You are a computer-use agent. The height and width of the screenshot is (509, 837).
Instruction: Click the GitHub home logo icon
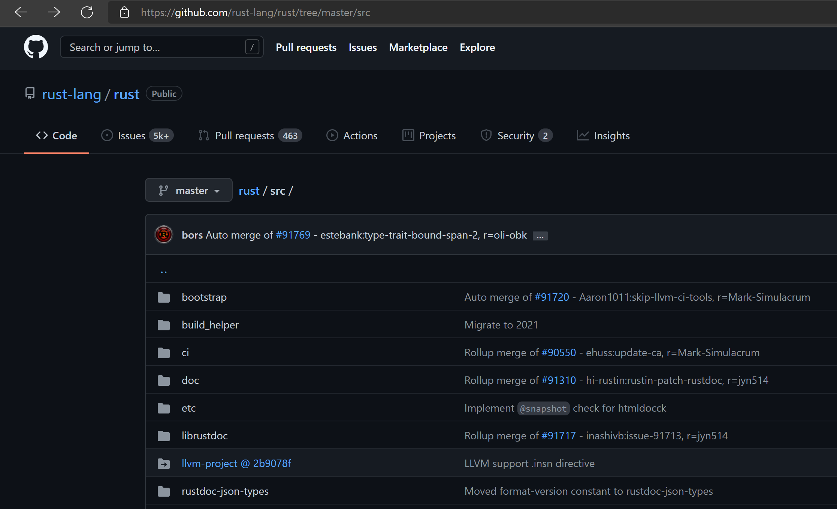[x=36, y=47]
